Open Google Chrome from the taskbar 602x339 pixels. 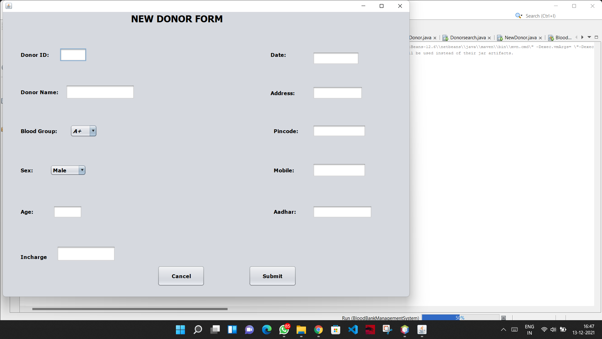(319, 330)
